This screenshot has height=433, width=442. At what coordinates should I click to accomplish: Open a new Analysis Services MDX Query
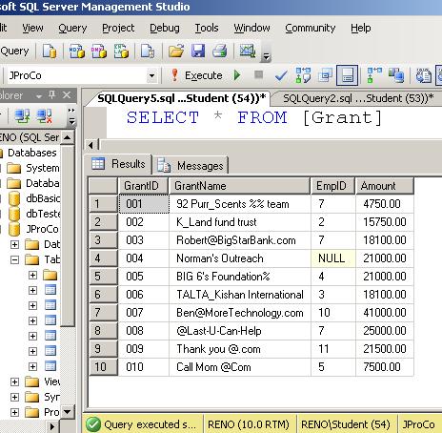click(x=76, y=52)
